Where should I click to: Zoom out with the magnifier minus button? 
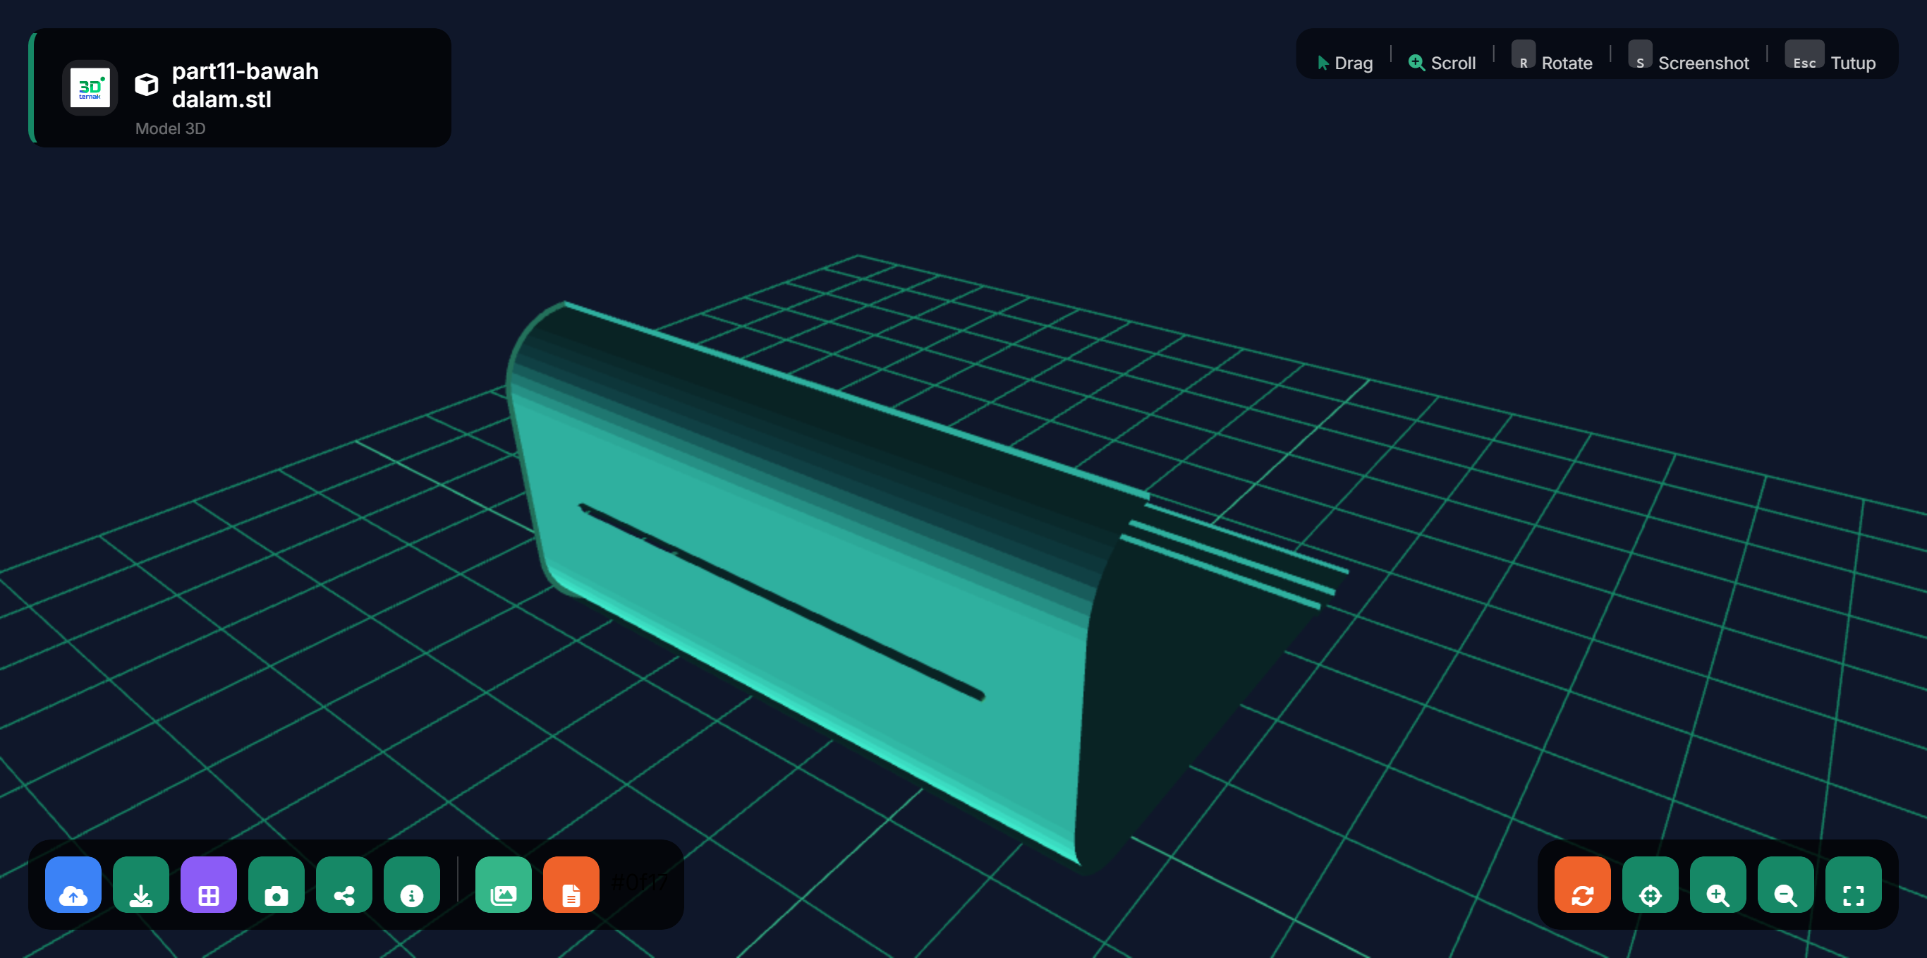point(1786,885)
